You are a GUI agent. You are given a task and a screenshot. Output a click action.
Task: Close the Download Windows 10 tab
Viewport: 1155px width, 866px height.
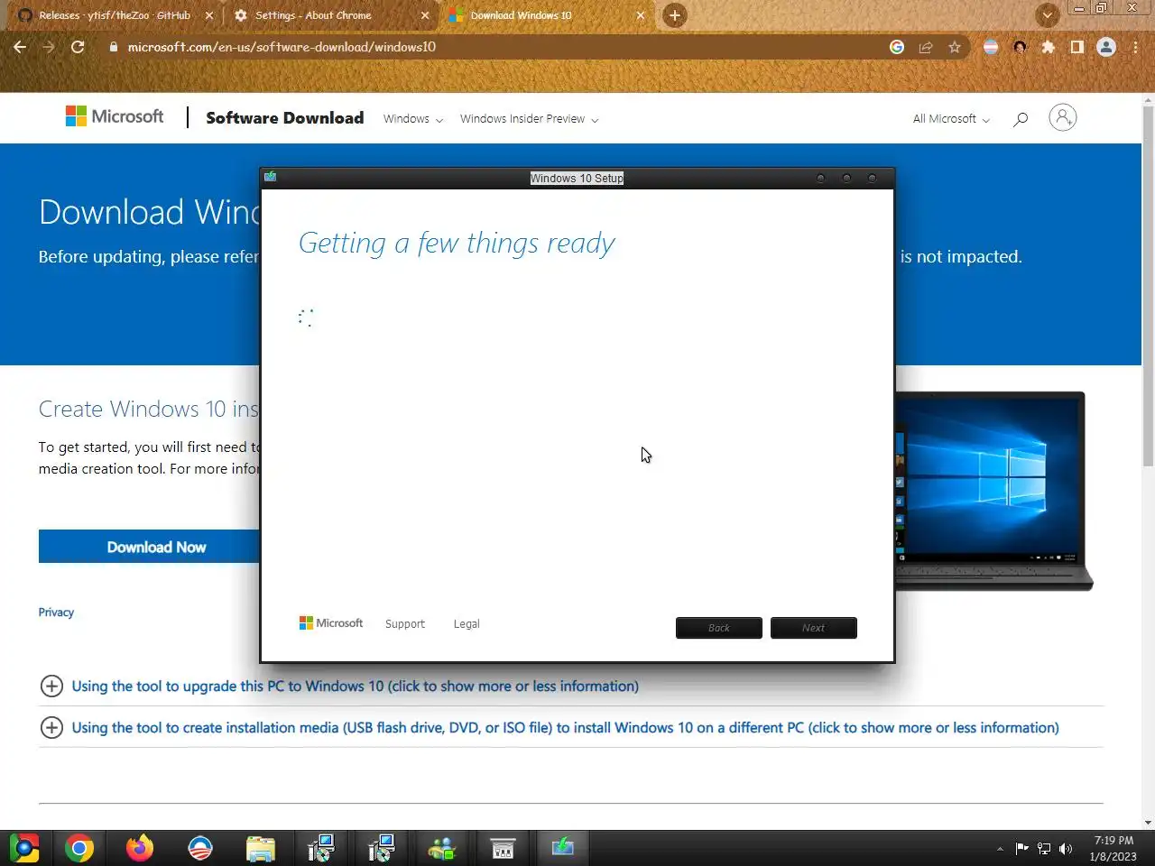pyautogui.click(x=641, y=15)
